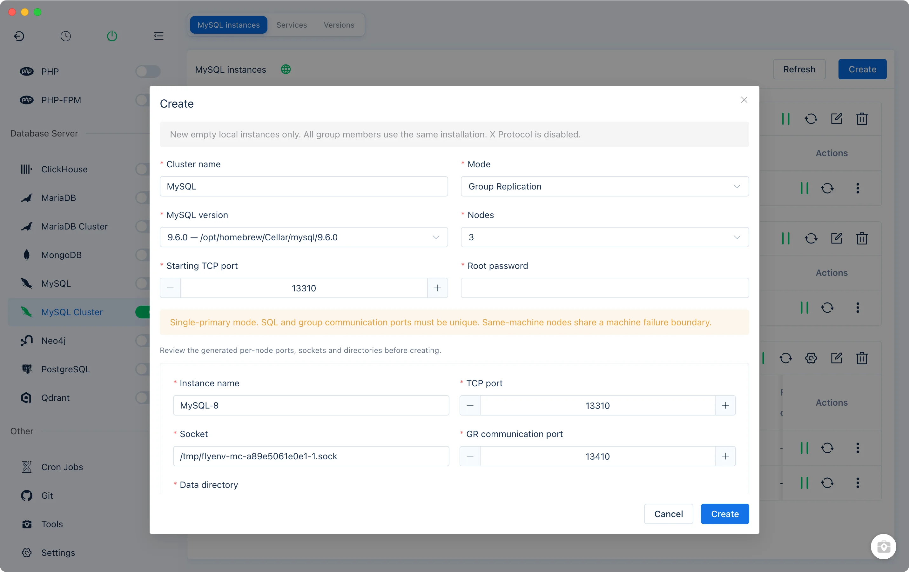The height and width of the screenshot is (572, 909).
Task: Collapse sidebar with the menu-fold icon
Action: [x=158, y=36]
